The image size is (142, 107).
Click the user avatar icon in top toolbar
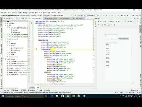point(140,15)
